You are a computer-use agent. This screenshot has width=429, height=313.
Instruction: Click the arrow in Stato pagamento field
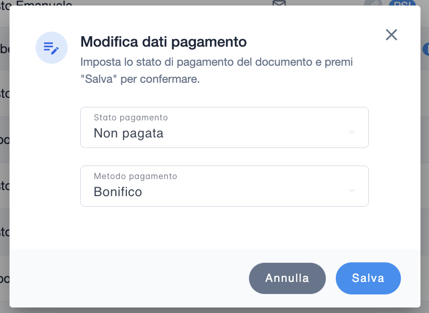point(352,132)
